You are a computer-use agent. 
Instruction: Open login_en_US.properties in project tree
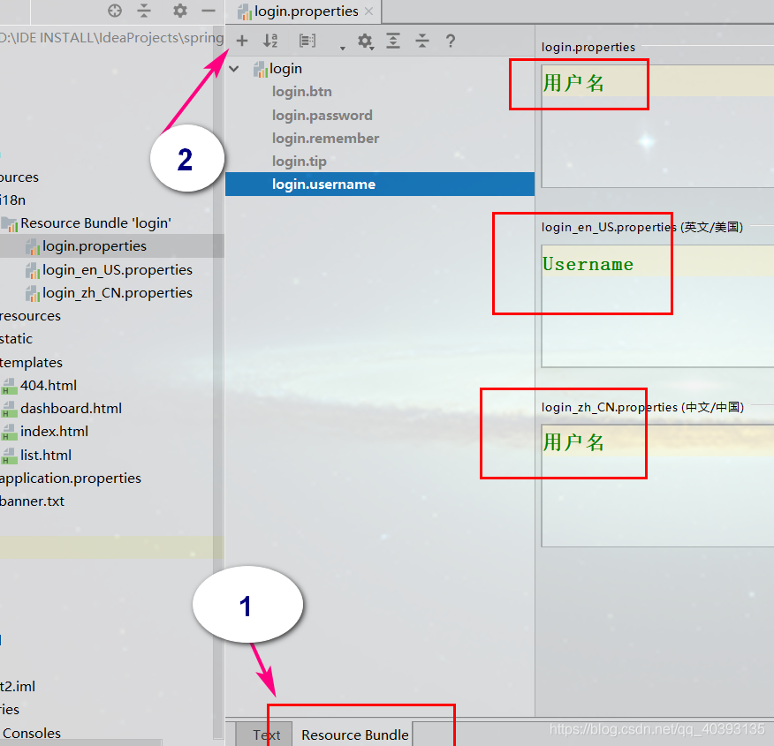coord(117,269)
